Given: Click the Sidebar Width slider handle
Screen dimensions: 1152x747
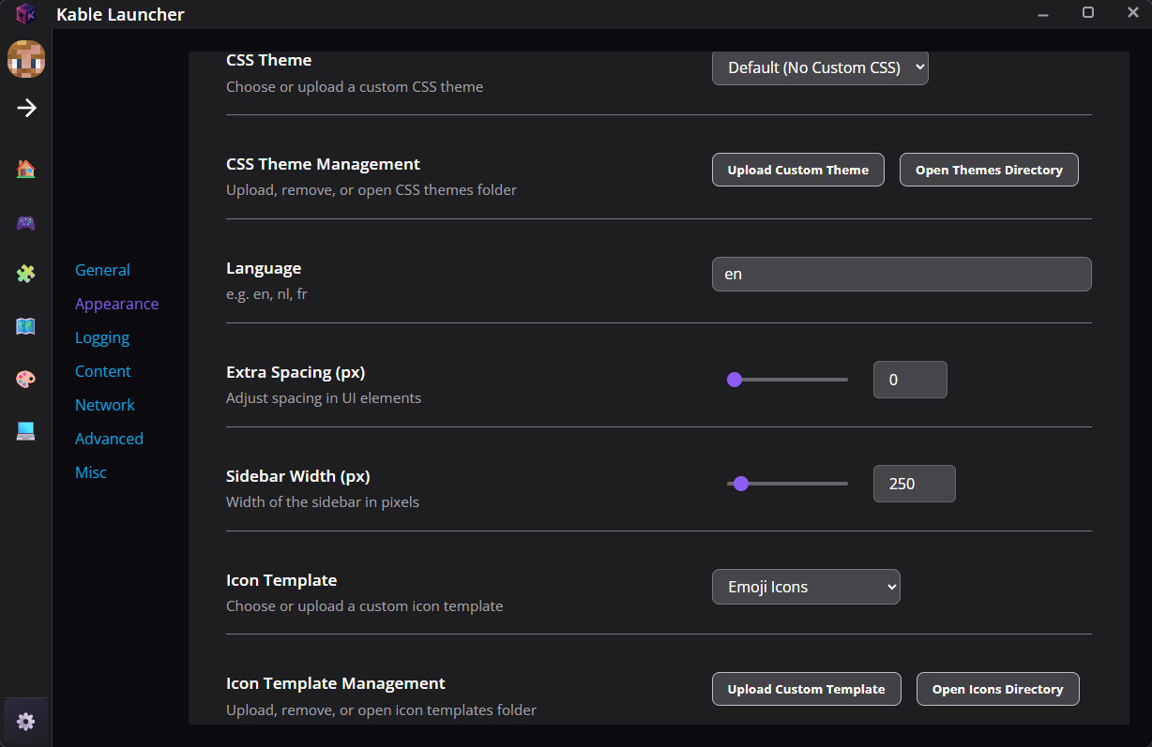Looking at the screenshot, I should [742, 484].
